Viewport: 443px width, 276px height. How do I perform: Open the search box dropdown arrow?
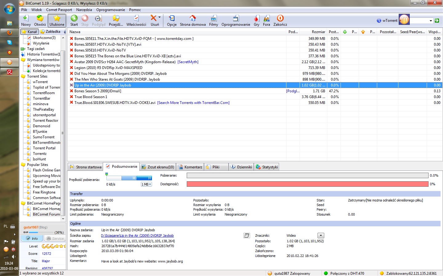(x=431, y=21)
